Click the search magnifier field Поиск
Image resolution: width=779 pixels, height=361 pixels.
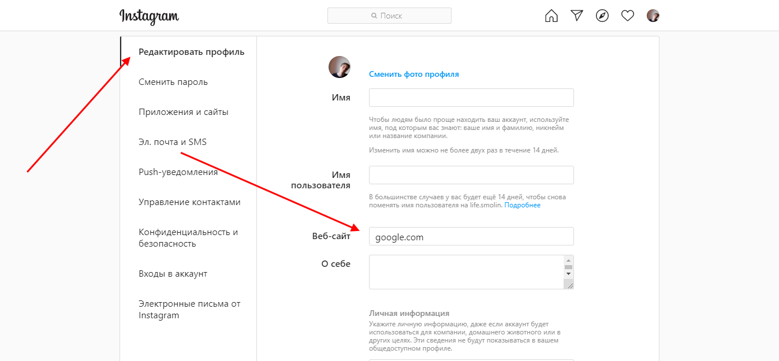[389, 16]
